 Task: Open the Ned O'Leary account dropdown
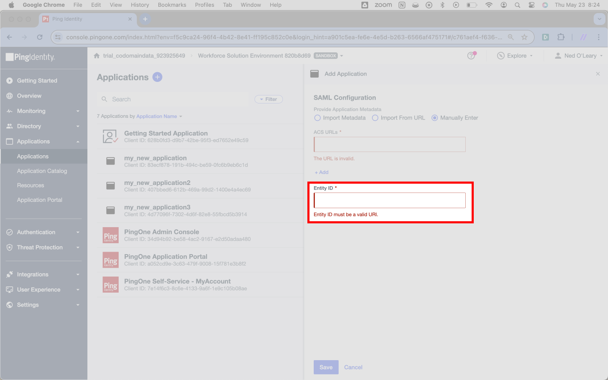(x=579, y=56)
